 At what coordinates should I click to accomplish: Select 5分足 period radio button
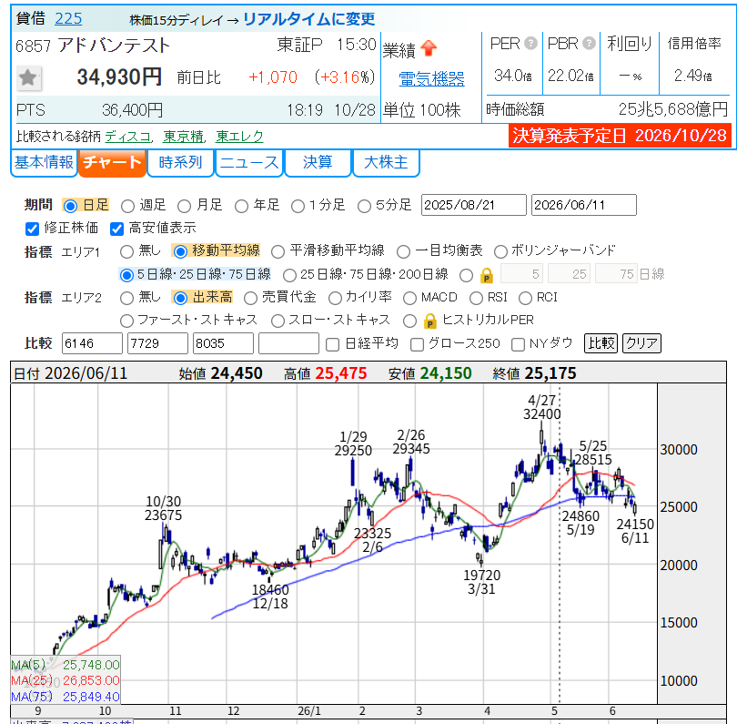pyautogui.click(x=364, y=206)
